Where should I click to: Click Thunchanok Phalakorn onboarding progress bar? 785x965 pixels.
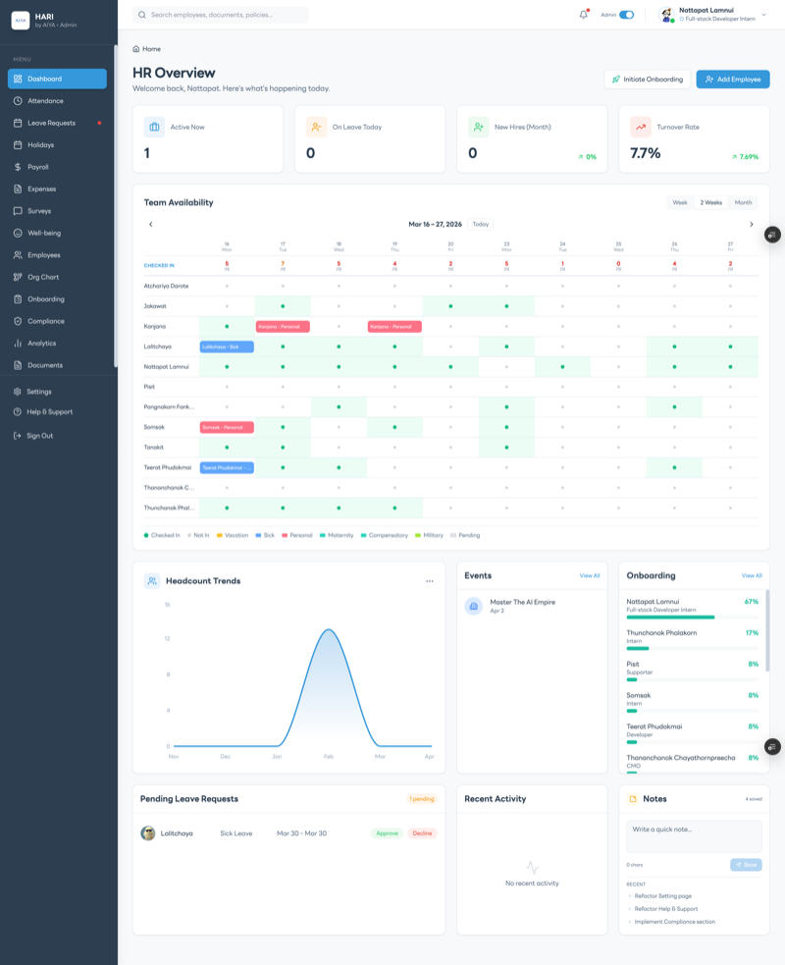(692, 648)
